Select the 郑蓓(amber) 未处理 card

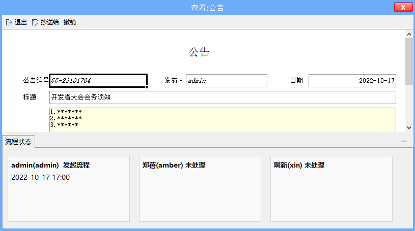tap(200, 189)
